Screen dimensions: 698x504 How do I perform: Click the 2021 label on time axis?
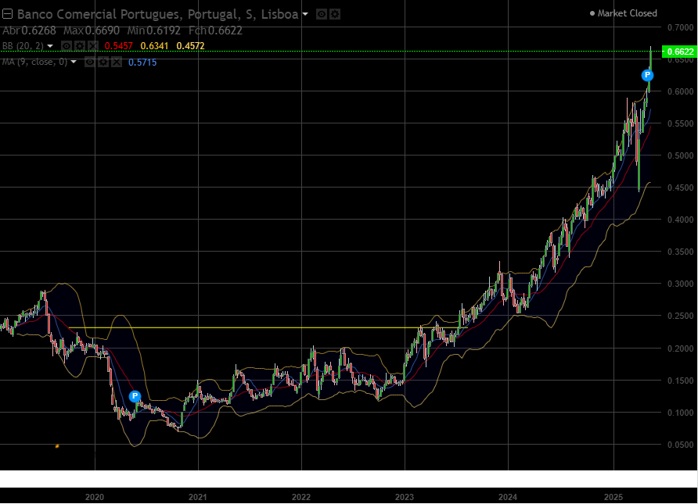coord(198,497)
